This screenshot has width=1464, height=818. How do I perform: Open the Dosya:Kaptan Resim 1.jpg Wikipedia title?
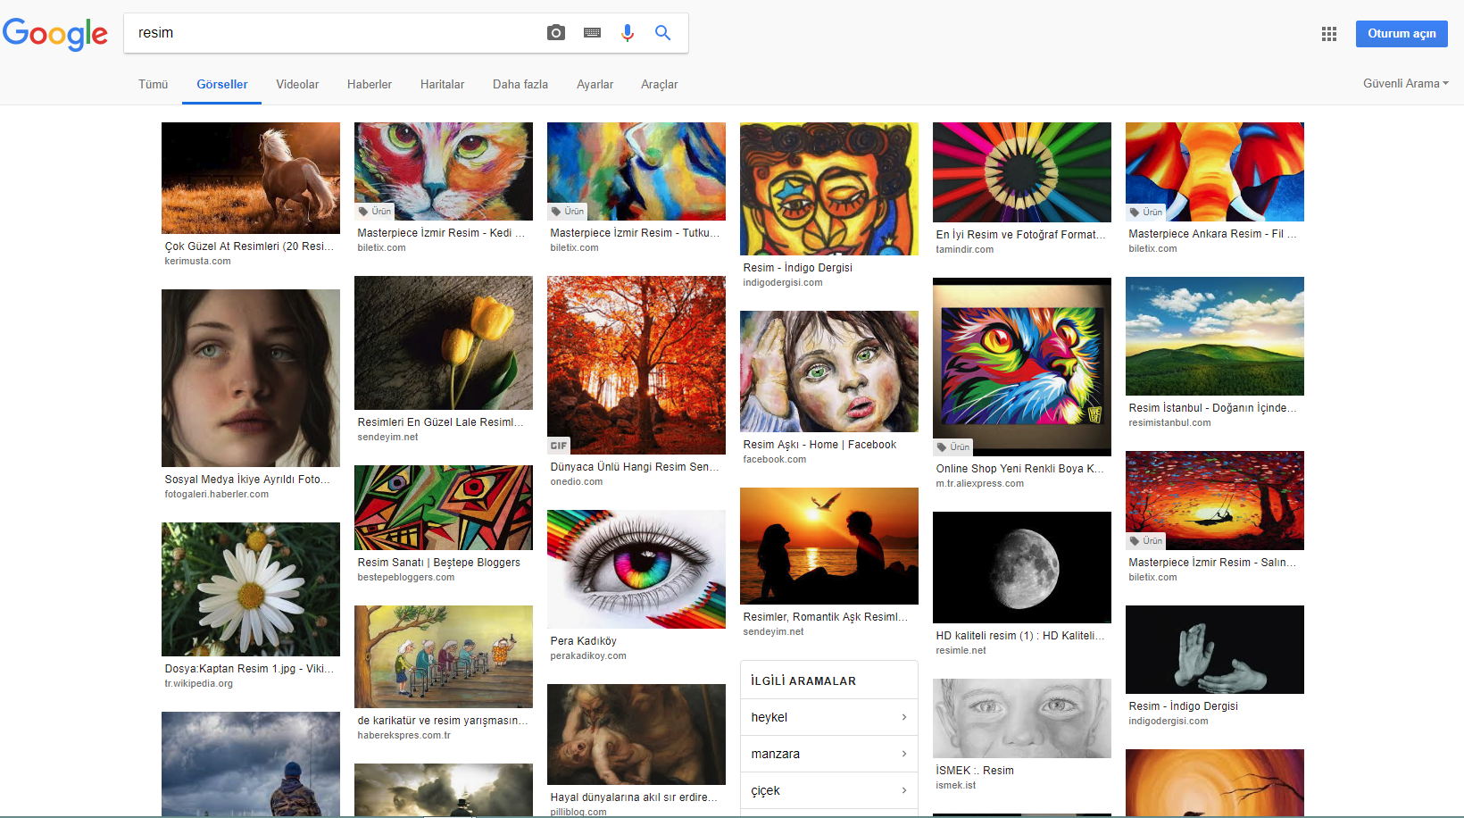250,669
